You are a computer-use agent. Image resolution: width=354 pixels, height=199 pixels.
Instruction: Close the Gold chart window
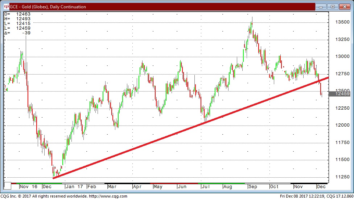345,7
